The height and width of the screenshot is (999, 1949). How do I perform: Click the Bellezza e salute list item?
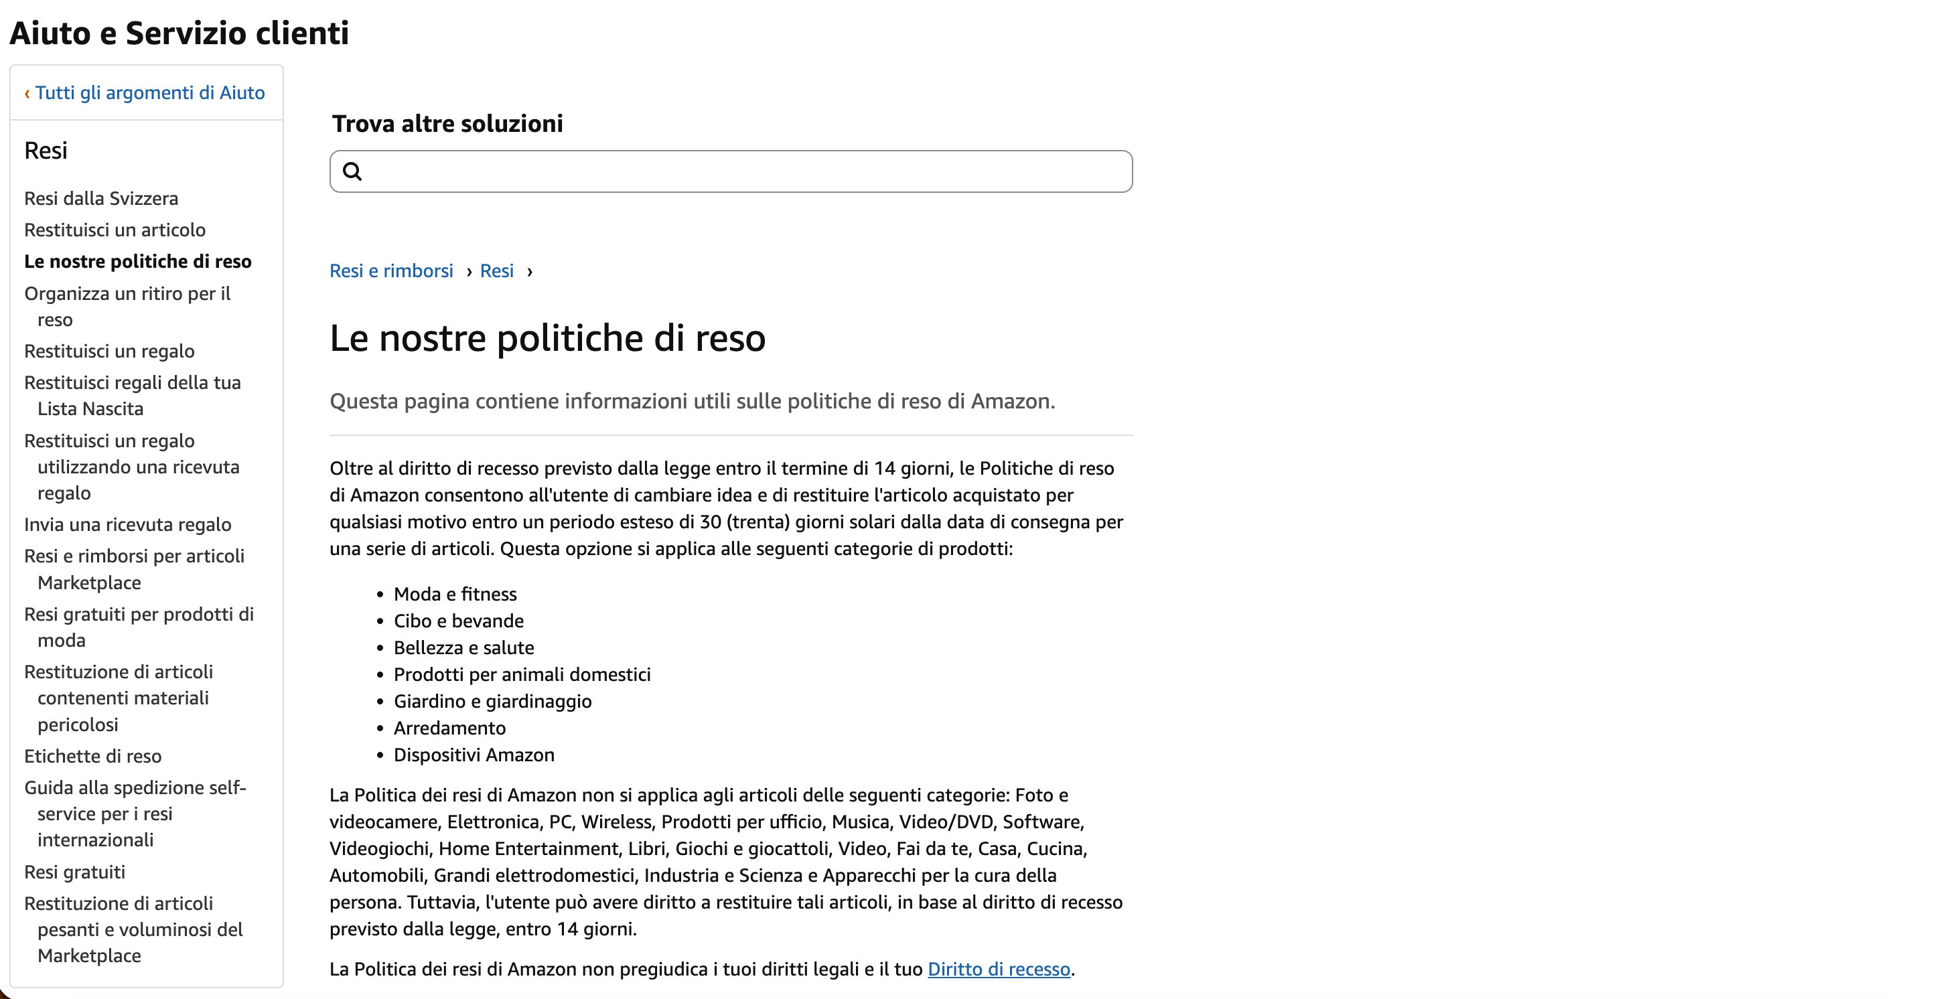pos(463,648)
